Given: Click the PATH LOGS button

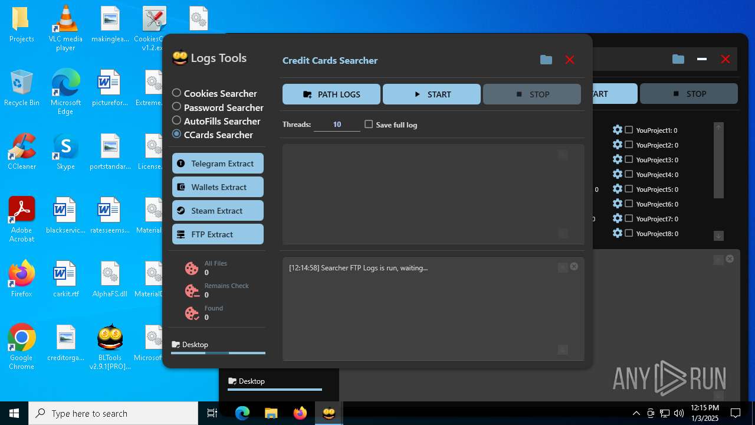Looking at the screenshot, I should click(331, 94).
